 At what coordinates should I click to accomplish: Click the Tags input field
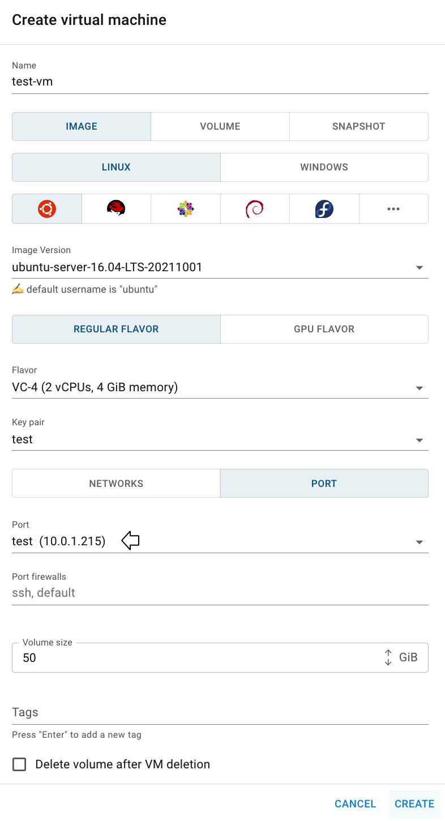(220, 712)
